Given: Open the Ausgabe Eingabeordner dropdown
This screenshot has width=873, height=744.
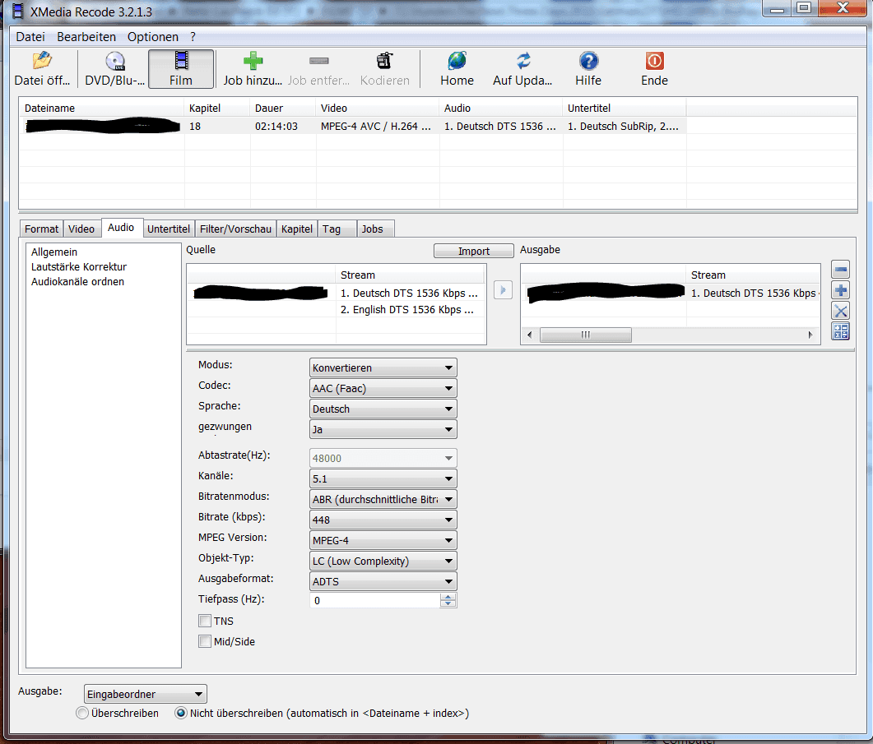Looking at the screenshot, I should (146, 694).
